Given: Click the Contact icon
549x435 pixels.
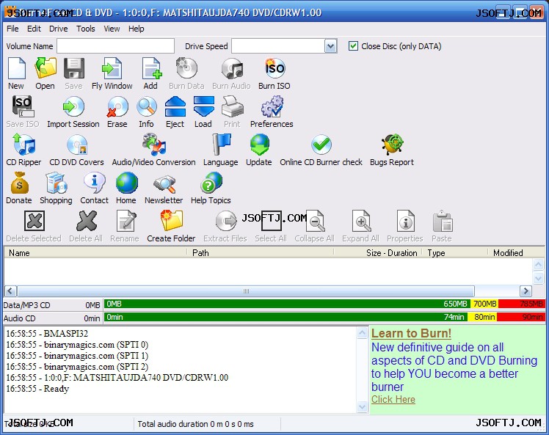Looking at the screenshot, I should 95,183.
